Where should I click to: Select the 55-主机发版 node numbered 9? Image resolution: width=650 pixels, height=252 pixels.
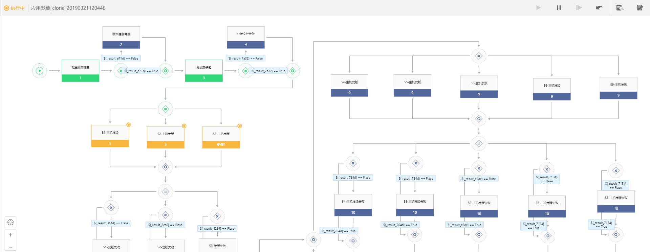412,86
